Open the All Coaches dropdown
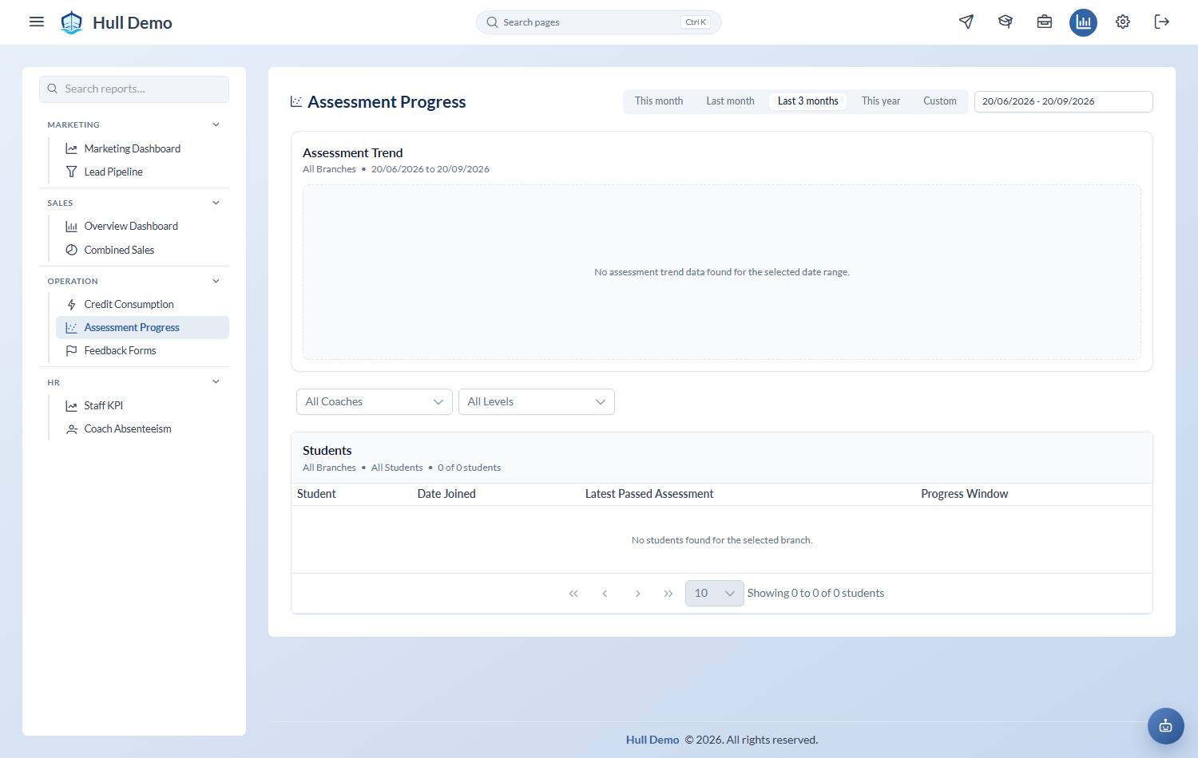The width and height of the screenshot is (1198, 758). pos(375,401)
